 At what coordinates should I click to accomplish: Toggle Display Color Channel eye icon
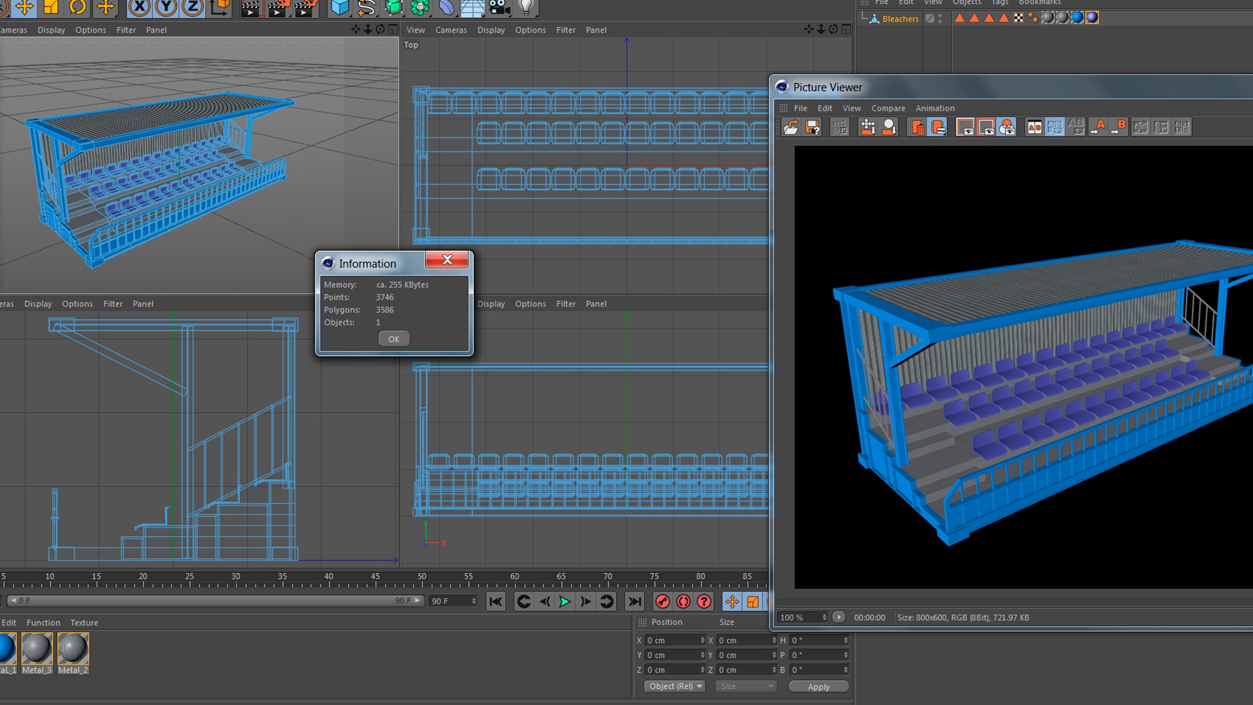coord(965,127)
